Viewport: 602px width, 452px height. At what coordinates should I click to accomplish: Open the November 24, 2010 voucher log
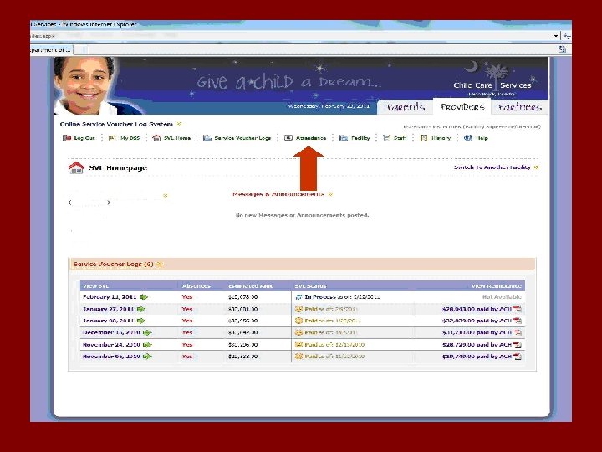[x=111, y=345]
